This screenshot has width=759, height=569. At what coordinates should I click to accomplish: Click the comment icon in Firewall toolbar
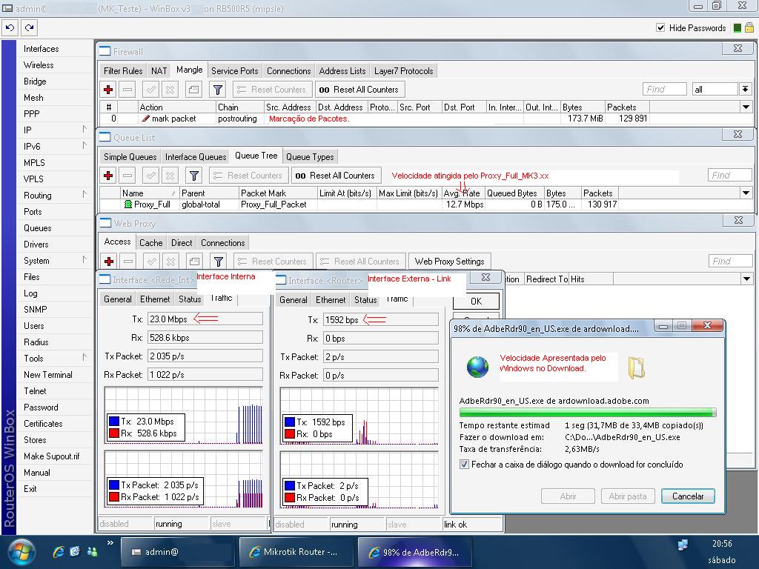tap(193, 90)
